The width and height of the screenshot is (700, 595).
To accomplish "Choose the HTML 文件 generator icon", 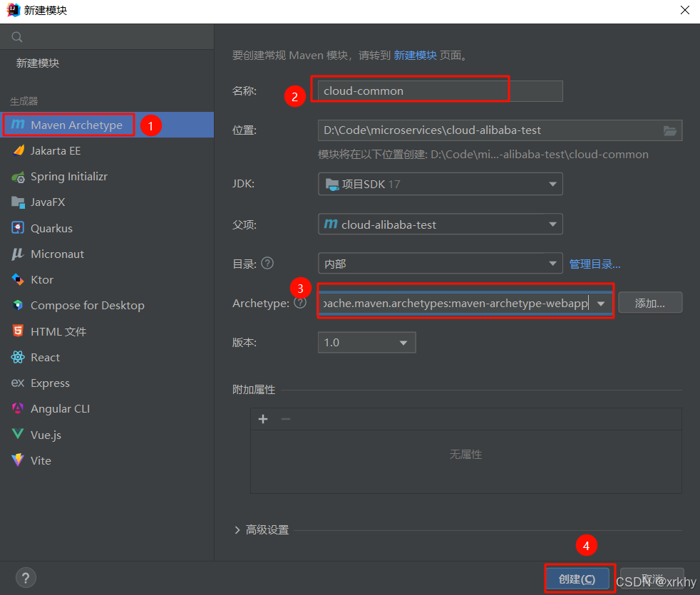I will pyautogui.click(x=18, y=331).
